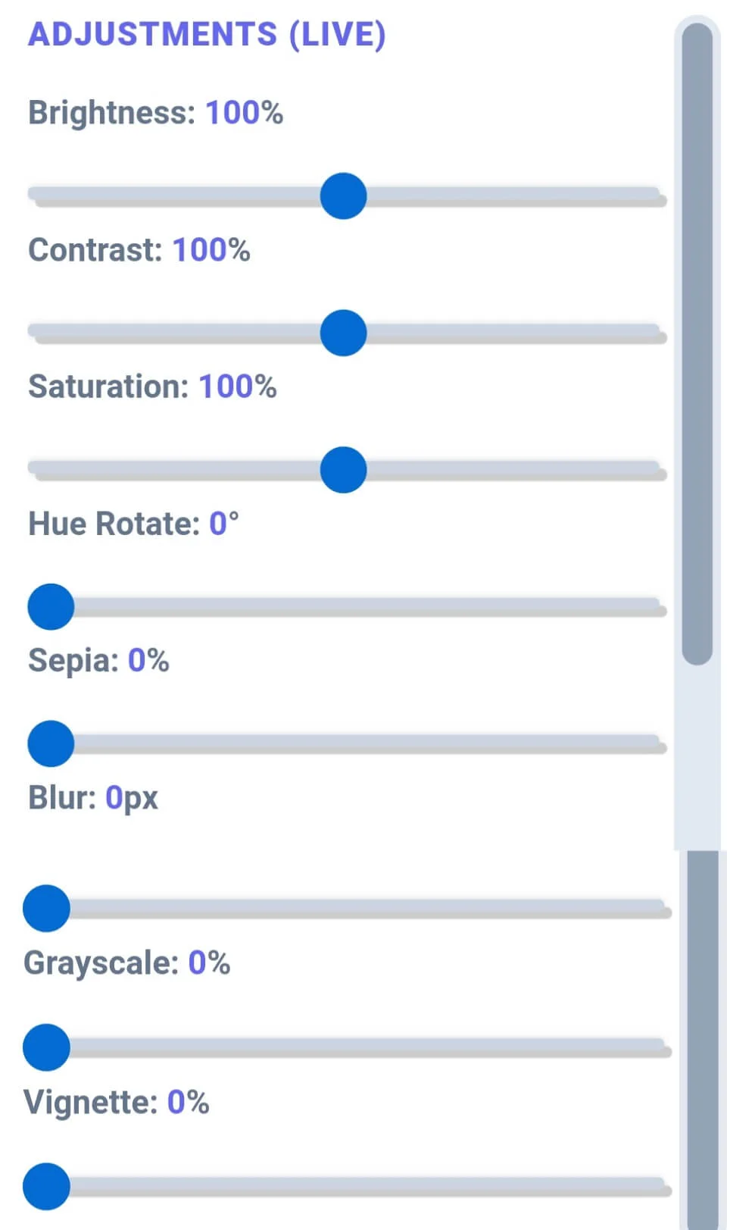Click the Contrast slider handle

[343, 333]
